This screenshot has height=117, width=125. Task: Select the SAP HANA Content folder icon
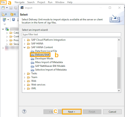click(29, 47)
